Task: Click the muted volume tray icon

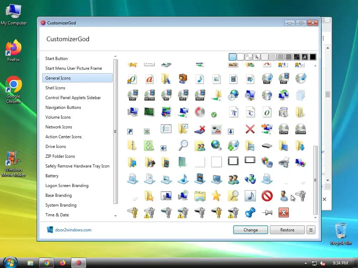Action: [x=323, y=263]
